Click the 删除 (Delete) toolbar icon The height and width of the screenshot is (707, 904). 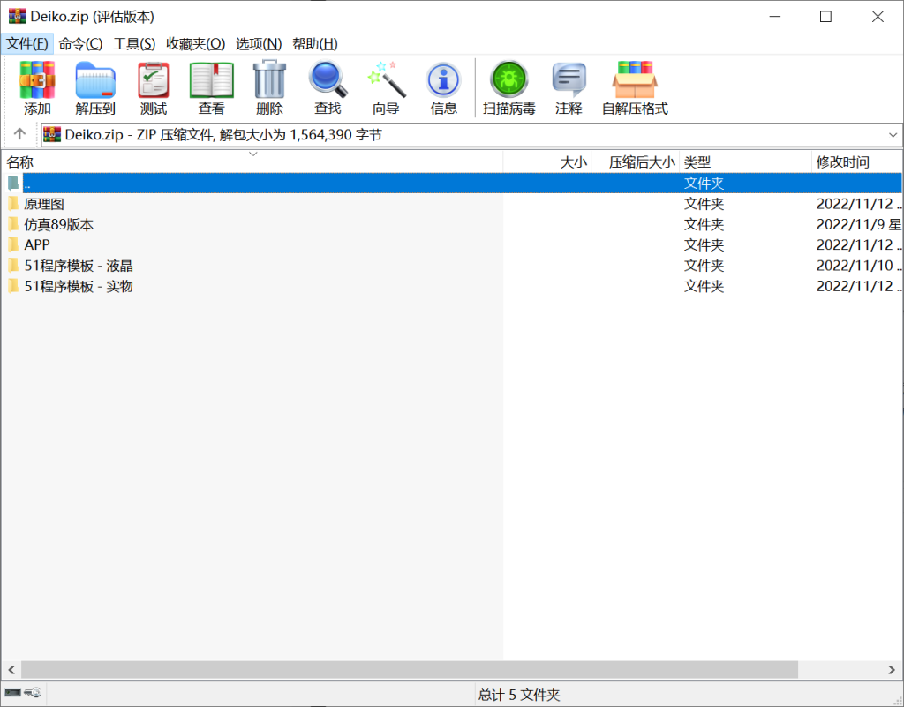coord(269,84)
